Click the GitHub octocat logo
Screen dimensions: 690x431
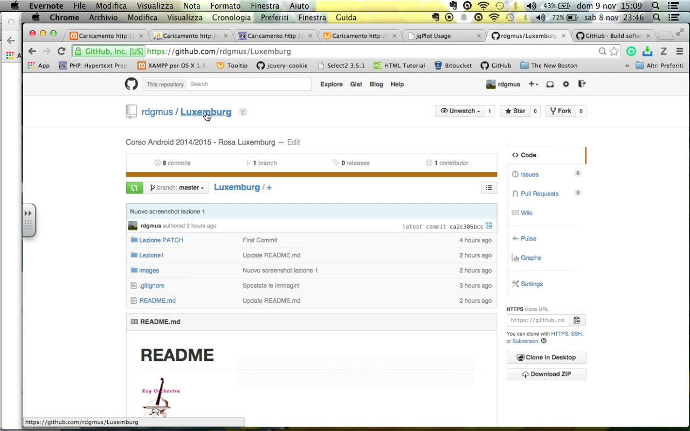tap(132, 84)
